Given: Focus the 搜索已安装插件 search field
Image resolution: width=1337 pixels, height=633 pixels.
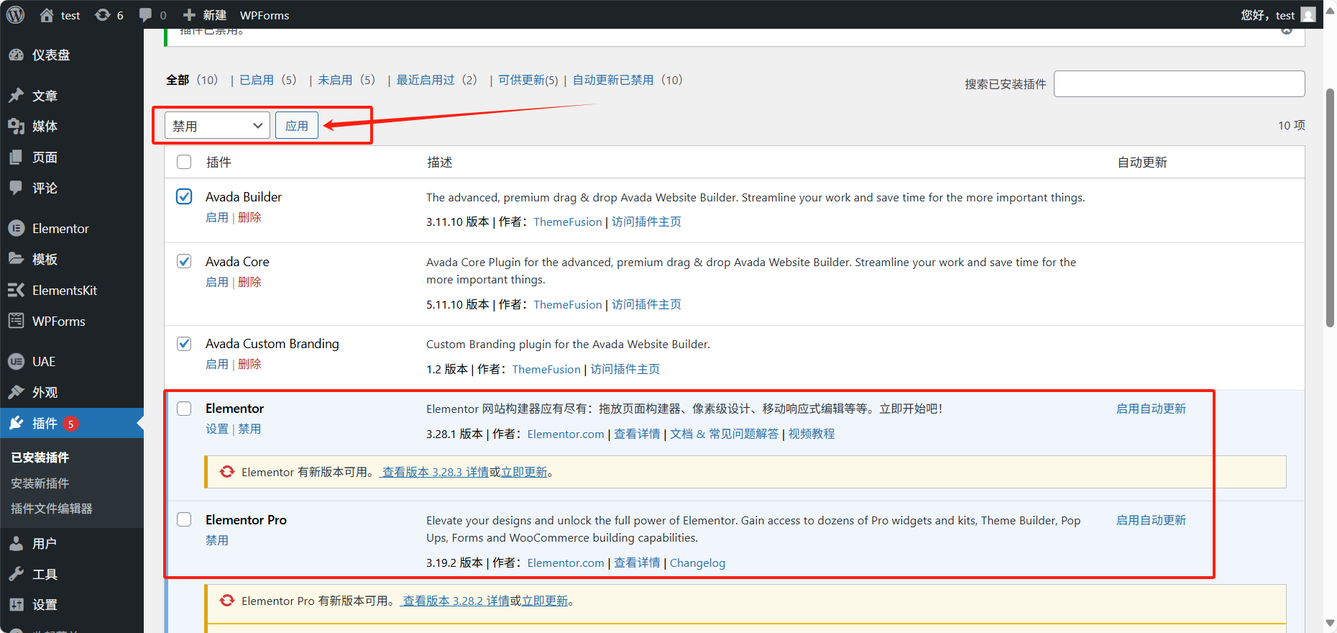Looking at the screenshot, I should pos(1179,84).
